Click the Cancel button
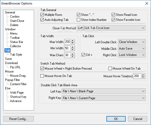Screen dimensions: 151x125 tap(138, 119)
